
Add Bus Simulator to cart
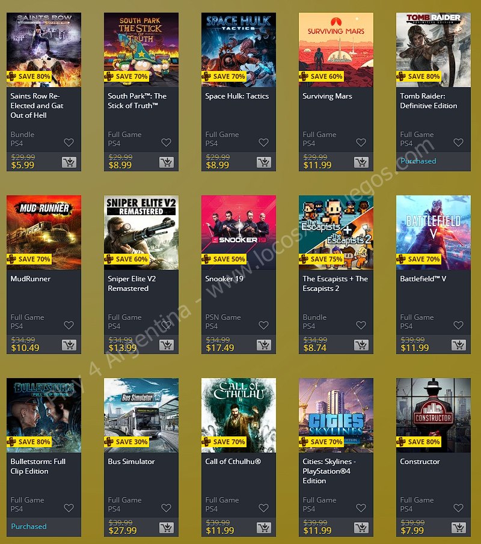(x=167, y=528)
